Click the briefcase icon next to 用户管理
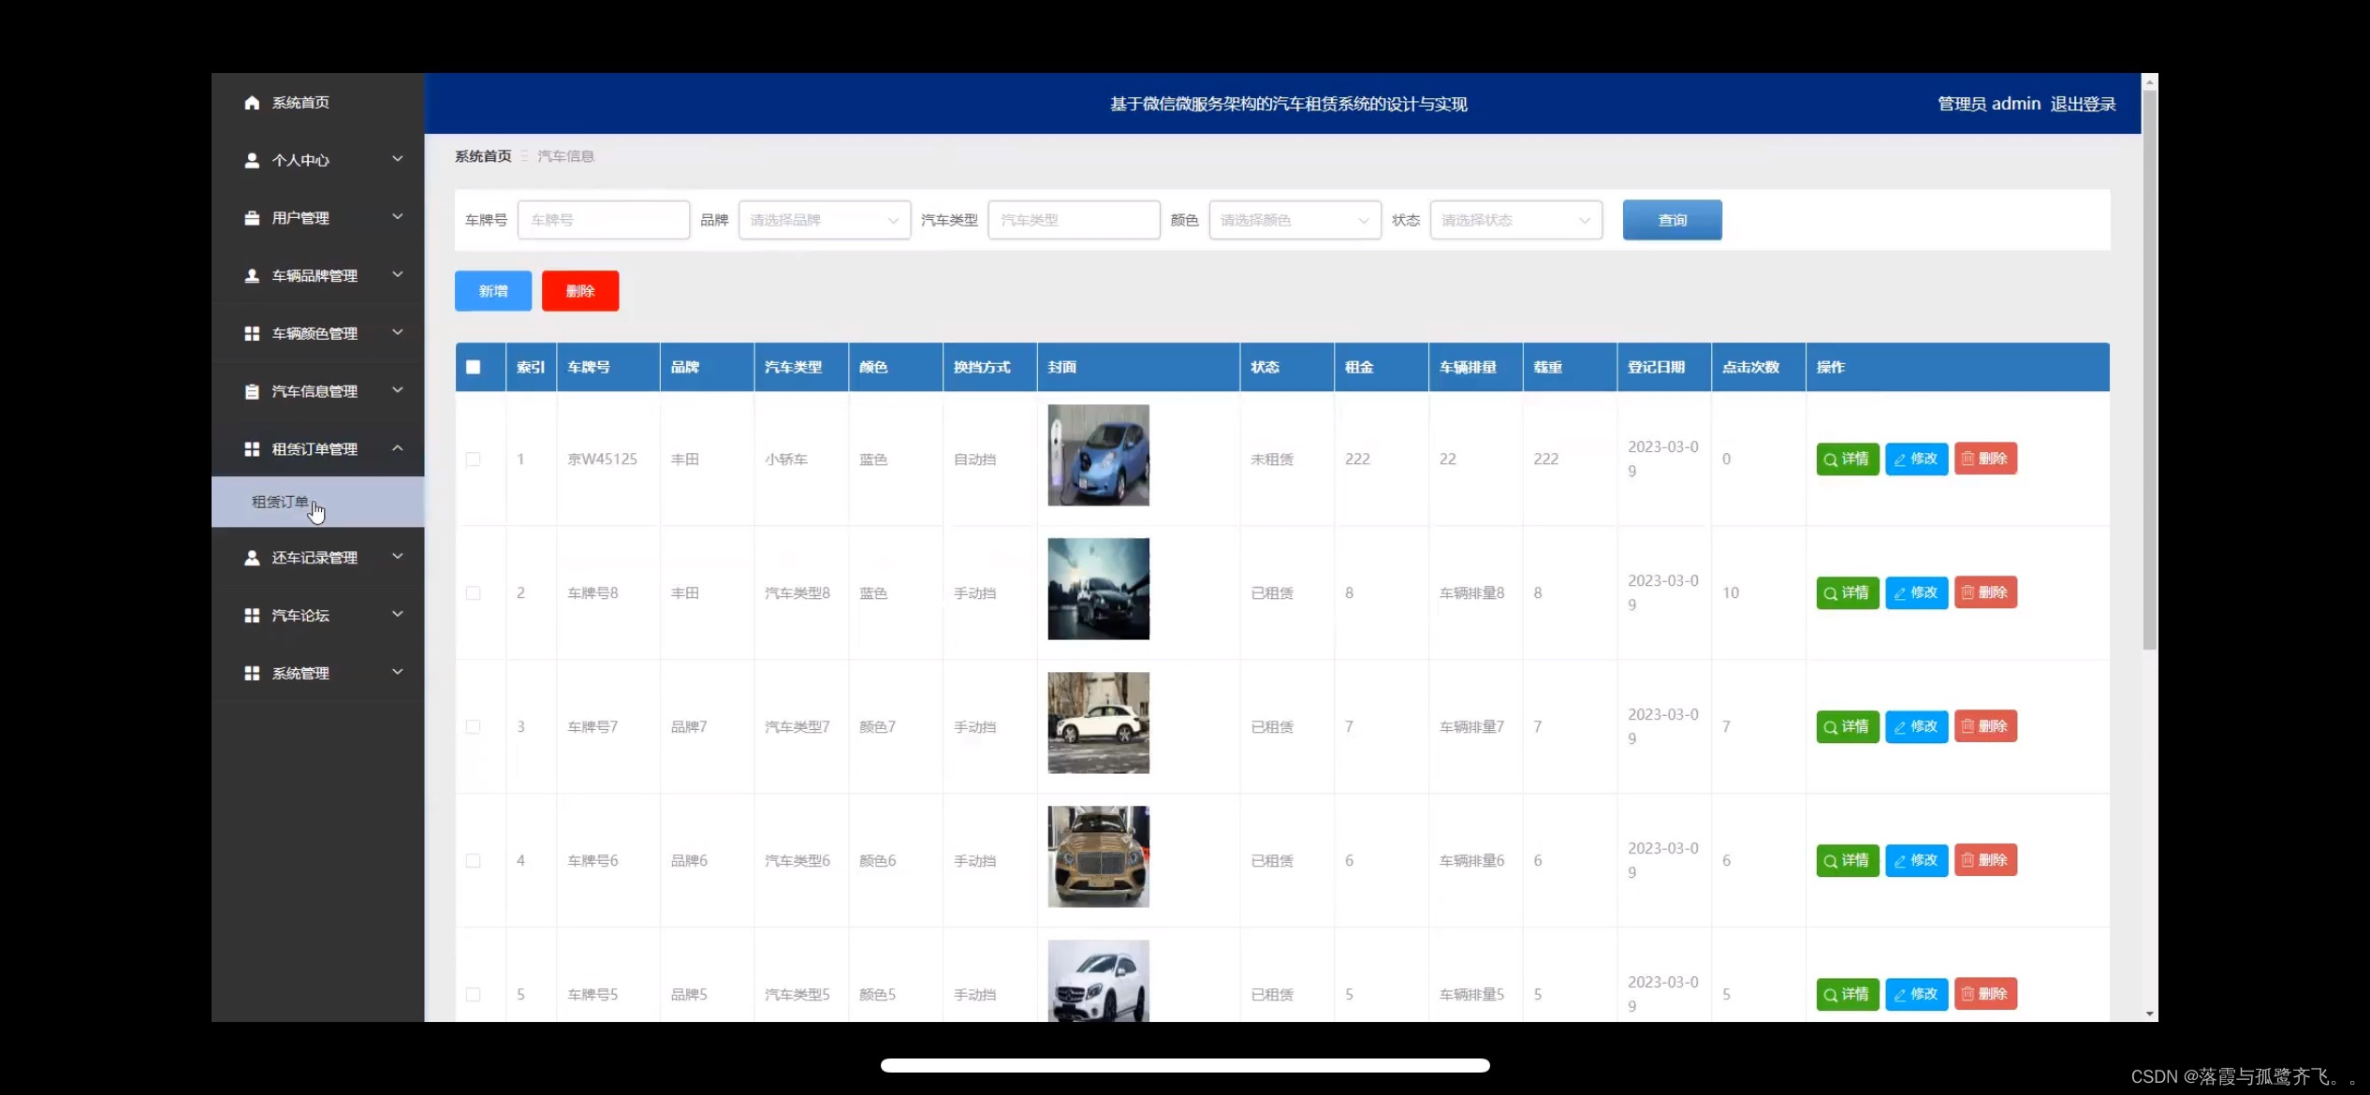The width and height of the screenshot is (2370, 1095). [252, 218]
